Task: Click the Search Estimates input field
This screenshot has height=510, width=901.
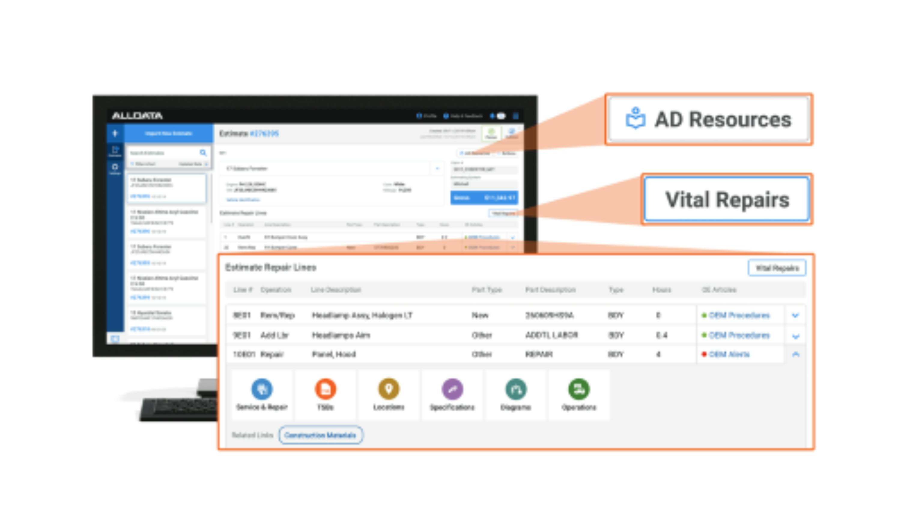Action: point(161,153)
